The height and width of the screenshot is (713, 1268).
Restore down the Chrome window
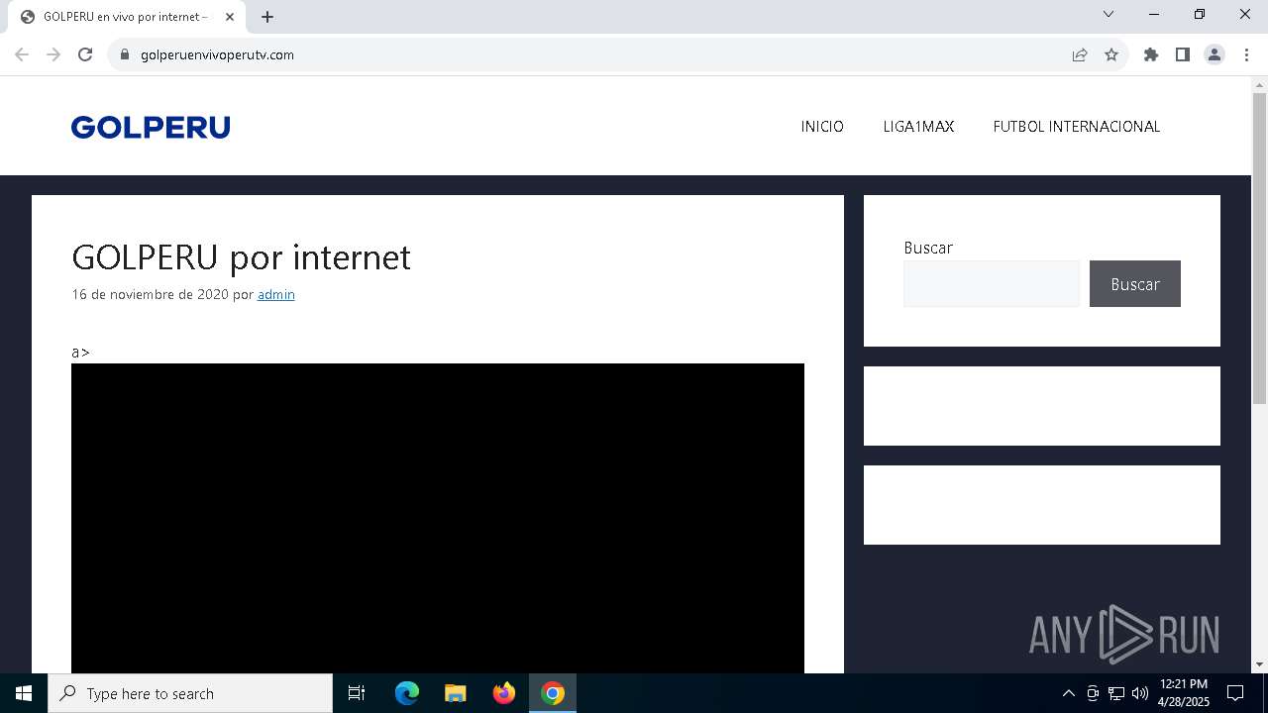[x=1200, y=14]
